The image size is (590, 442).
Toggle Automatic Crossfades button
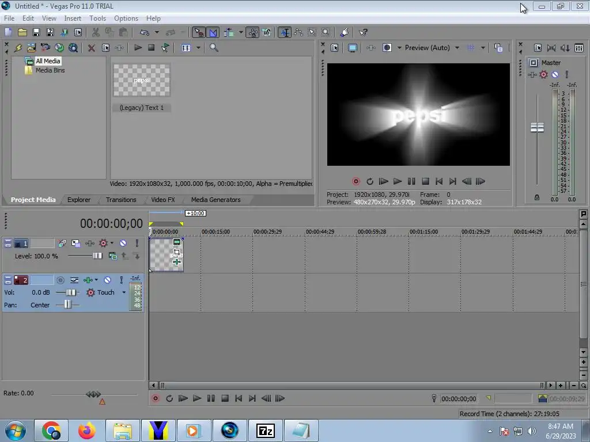(x=213, y=32)
